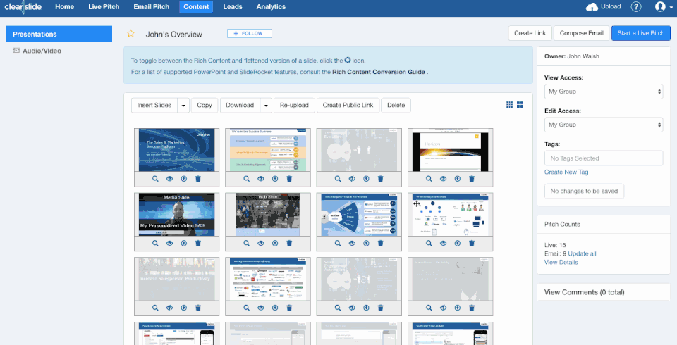The image size is (677, 345).
Task: Magnify the Media Slide thumbnail
Action: 155,243
